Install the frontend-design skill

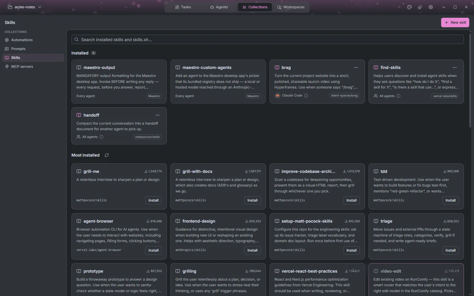pos(252,250)
